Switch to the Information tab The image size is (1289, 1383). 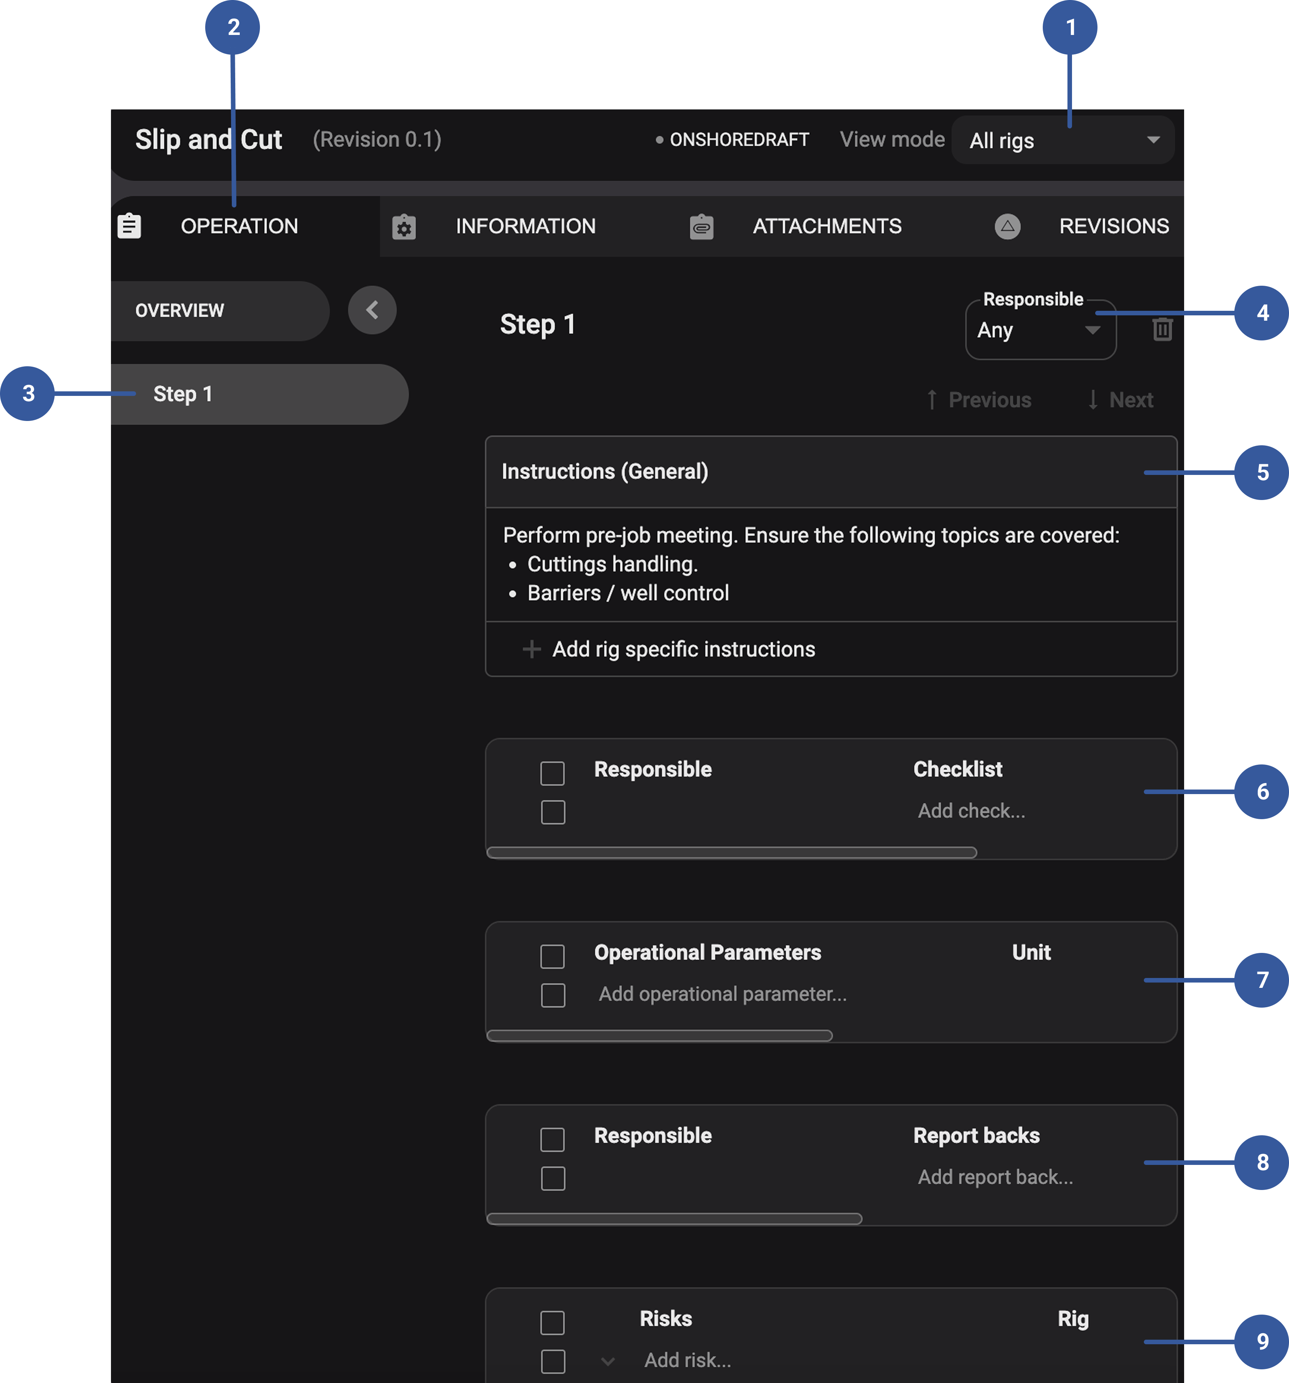click(525, 225)
